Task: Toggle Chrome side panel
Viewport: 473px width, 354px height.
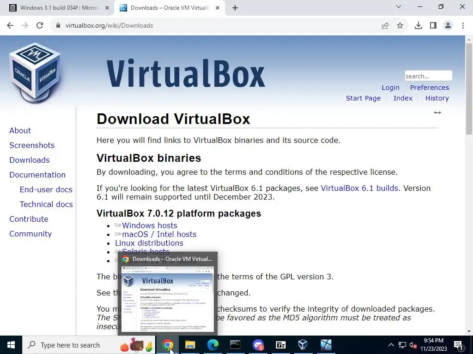Action: (x=433, y=26)
